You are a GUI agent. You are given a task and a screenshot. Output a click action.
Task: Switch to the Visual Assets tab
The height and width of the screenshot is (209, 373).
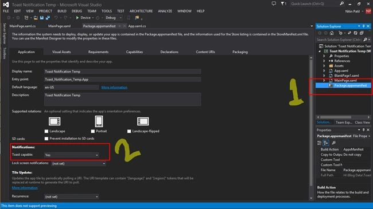click(61, 52)
